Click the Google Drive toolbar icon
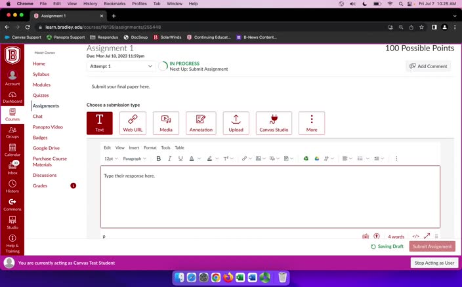462x287 pixels. pos(317,159)
